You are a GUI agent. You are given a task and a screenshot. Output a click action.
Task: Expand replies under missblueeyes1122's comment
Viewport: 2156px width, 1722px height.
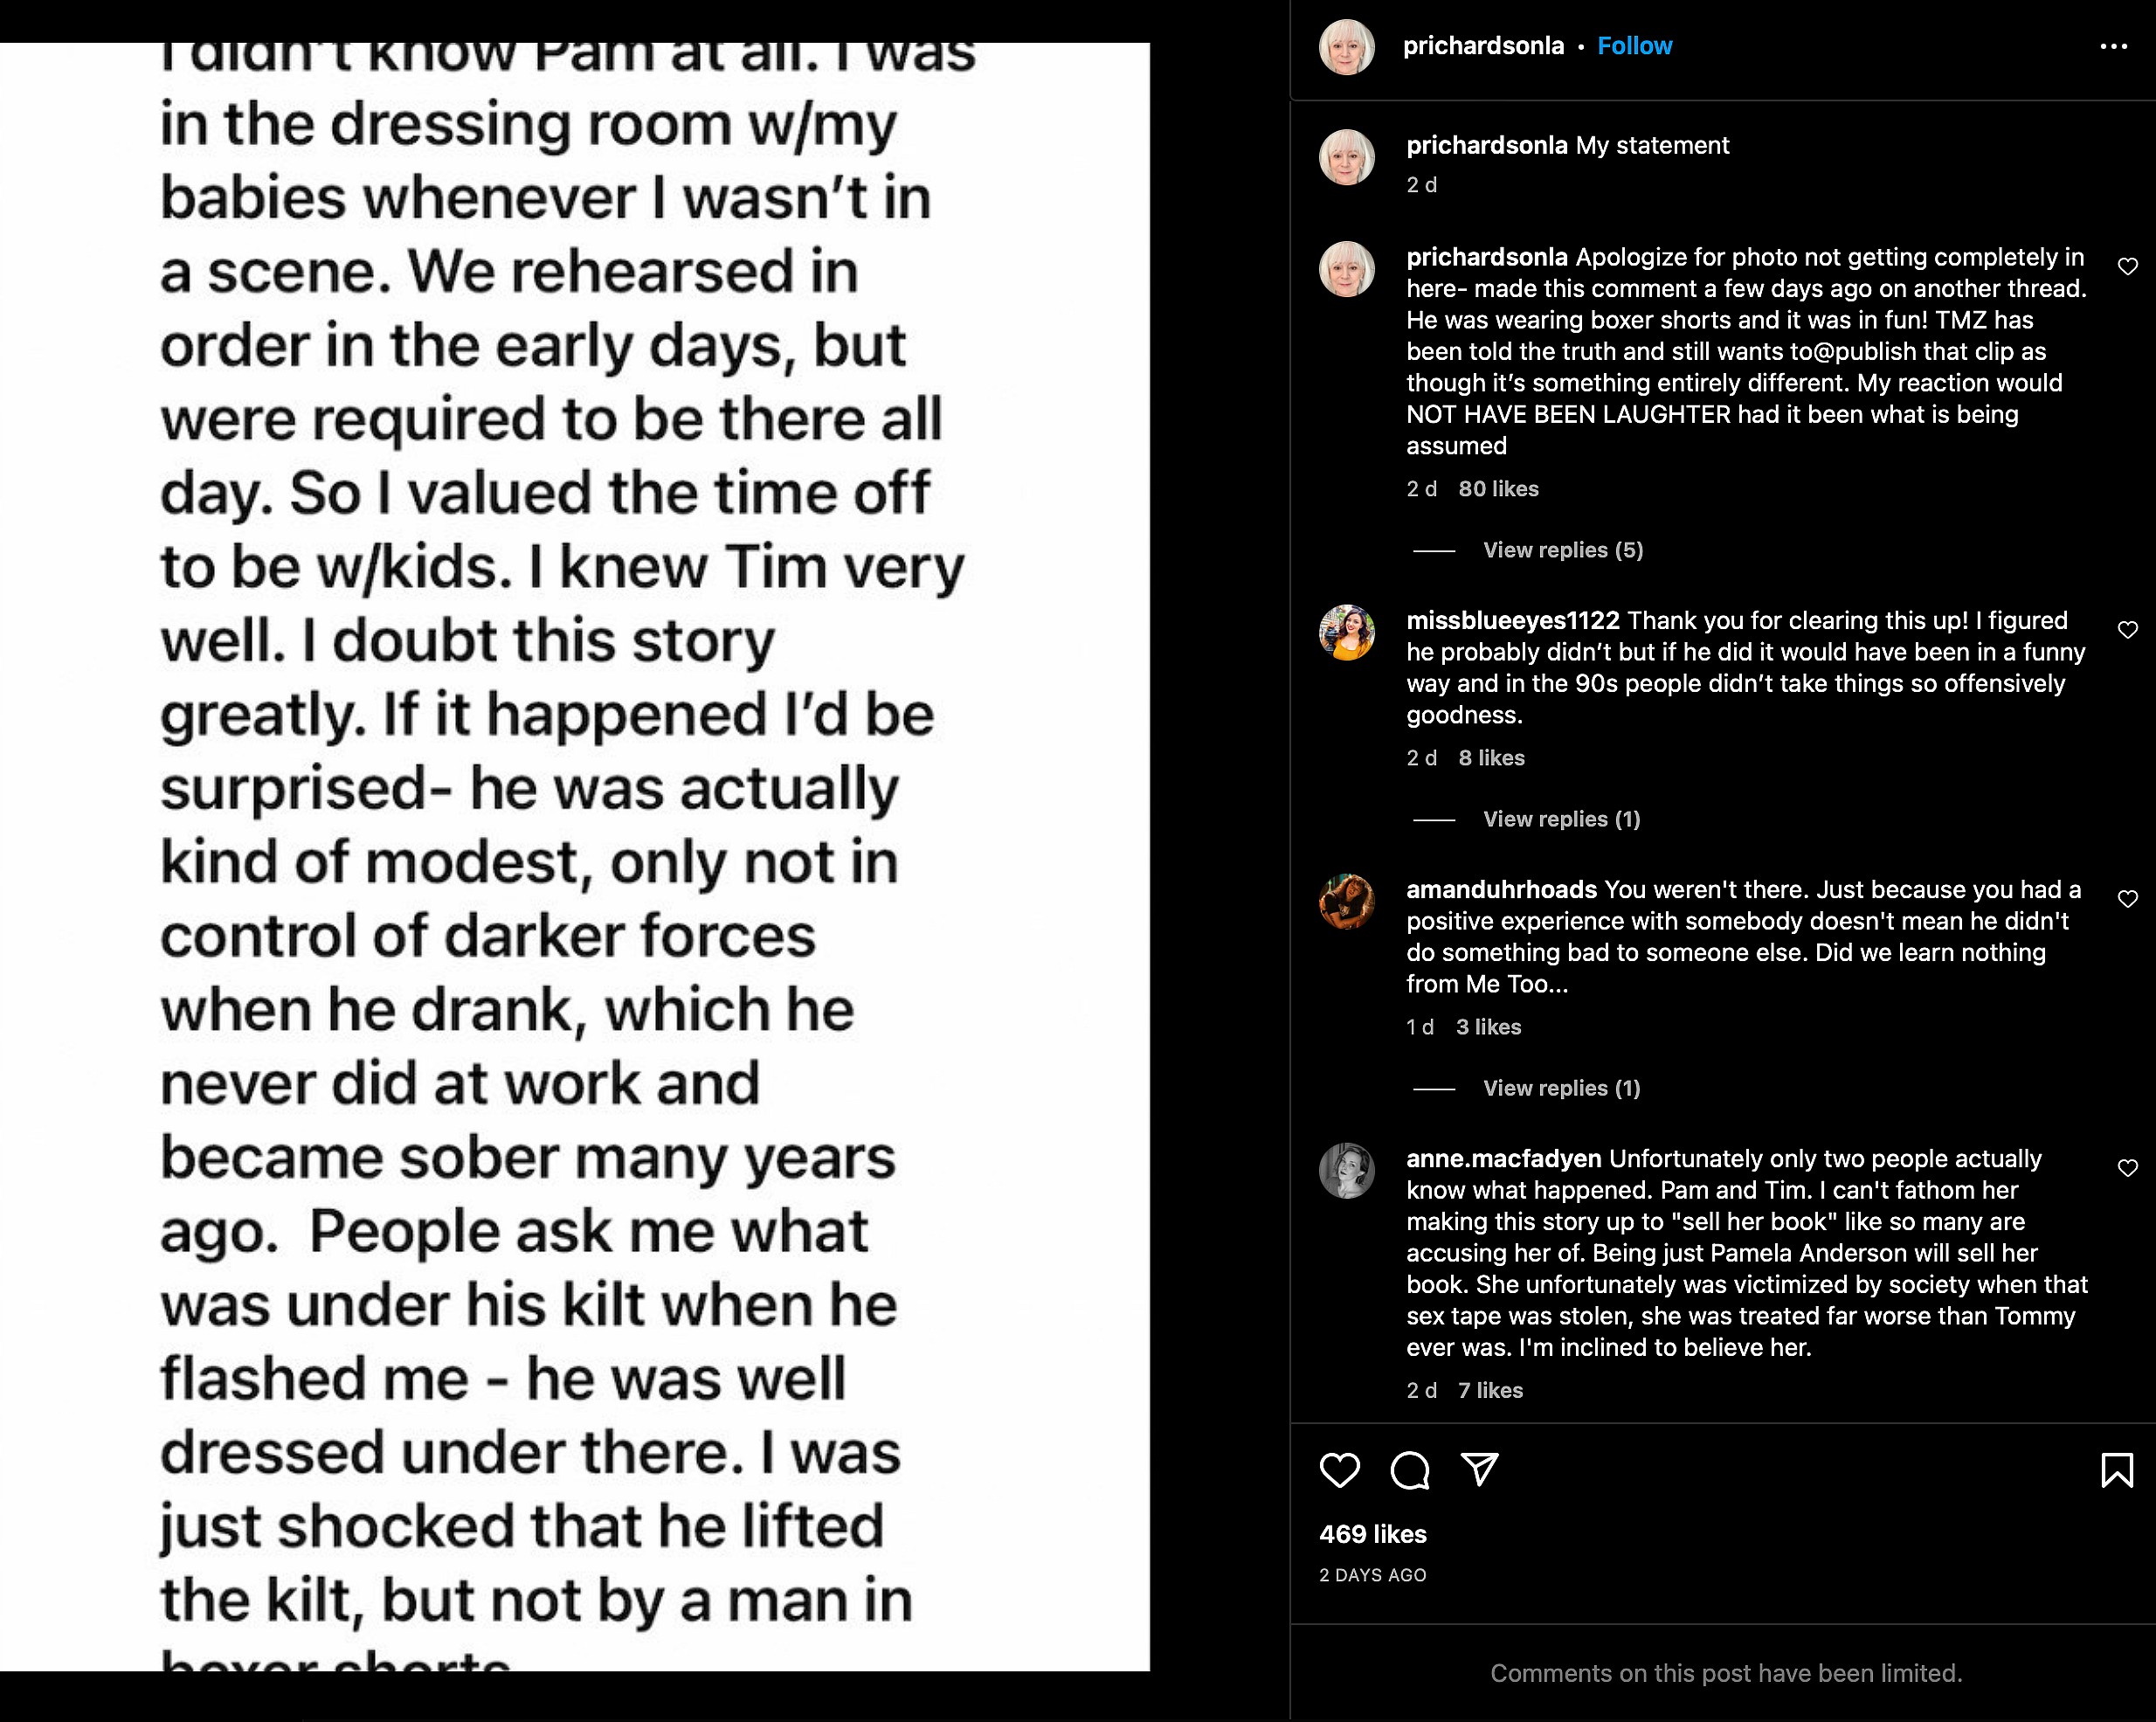[x=1561, y=819]
